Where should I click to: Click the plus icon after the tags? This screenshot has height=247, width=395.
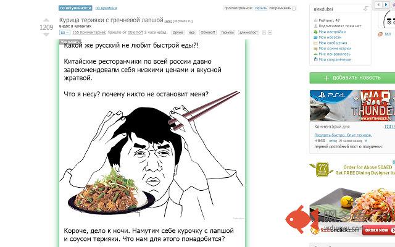[x=270, y=33]
